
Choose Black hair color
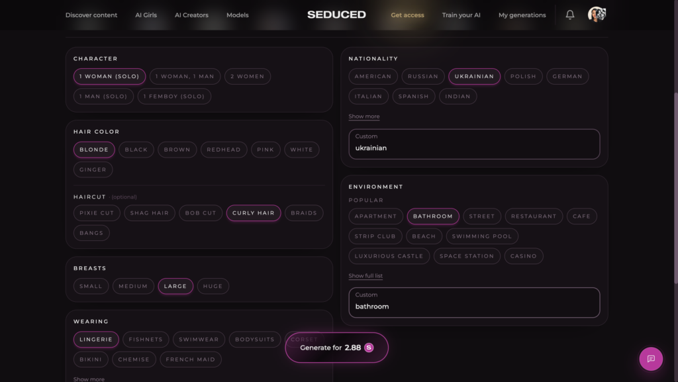pyautogui.click(x=136, y=150)
